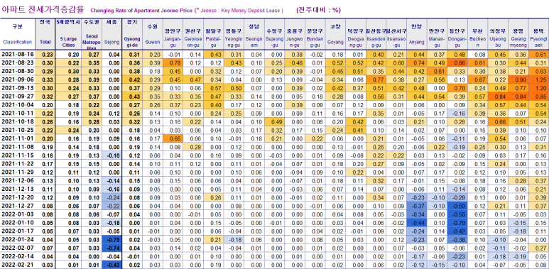Select the Jangan-gu cell showing 0.65
549x269 pixels.
point(173,138)
